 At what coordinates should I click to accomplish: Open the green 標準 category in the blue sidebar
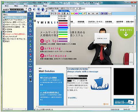30,20
